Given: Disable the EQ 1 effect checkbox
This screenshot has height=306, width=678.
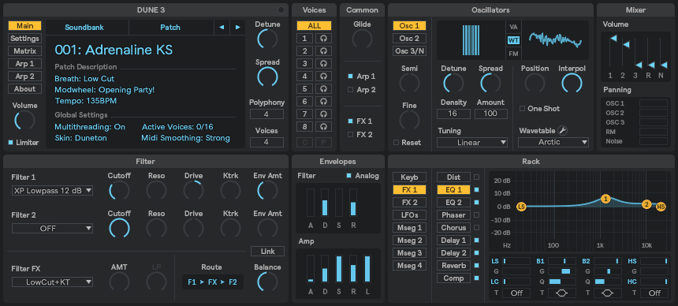Looking at the screenshot, I should coord(476,189).
